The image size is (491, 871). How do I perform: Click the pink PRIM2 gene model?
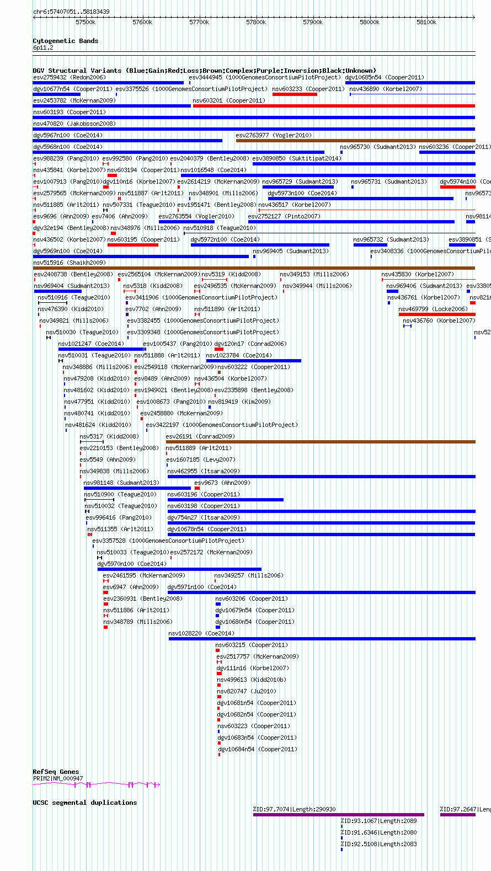click(97, 784)
